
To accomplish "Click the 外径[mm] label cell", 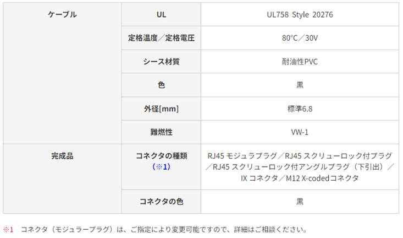I will pos(162,109).
